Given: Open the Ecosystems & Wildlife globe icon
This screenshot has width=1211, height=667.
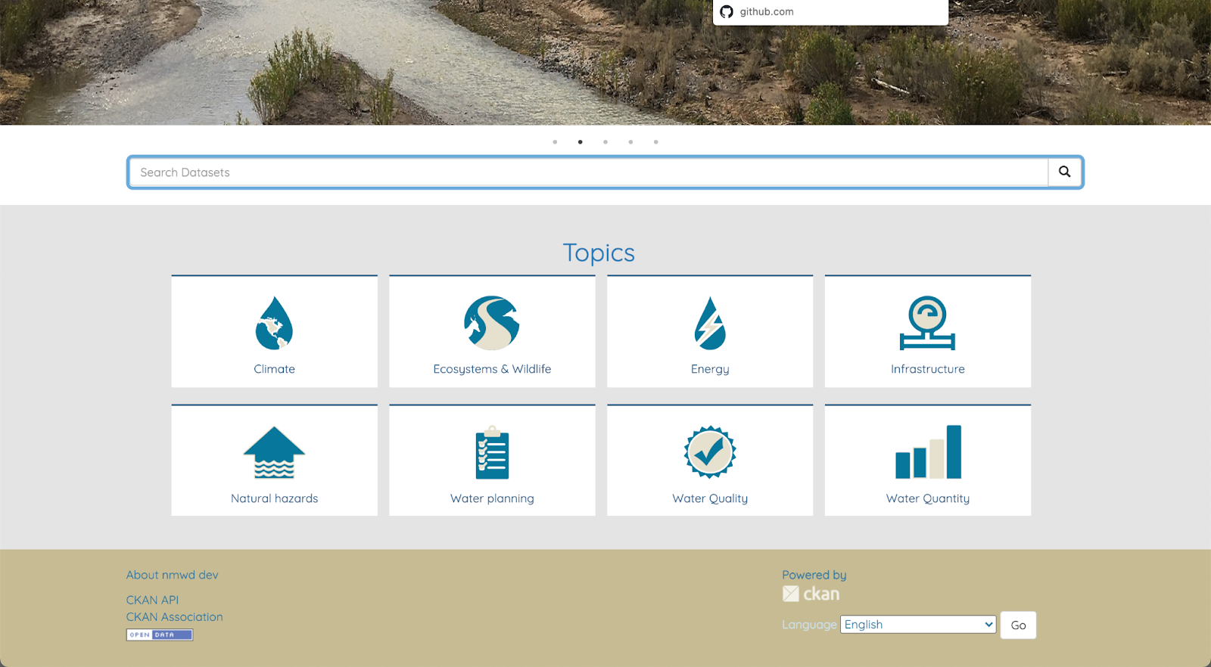Looking at the screenshot, I should click(x=492, y=323).
